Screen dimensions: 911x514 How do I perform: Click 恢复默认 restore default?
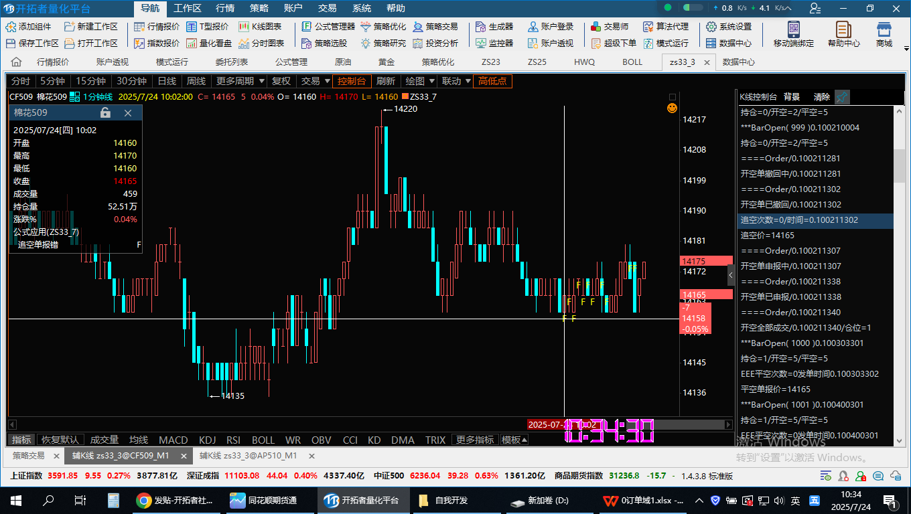[60, 440]
